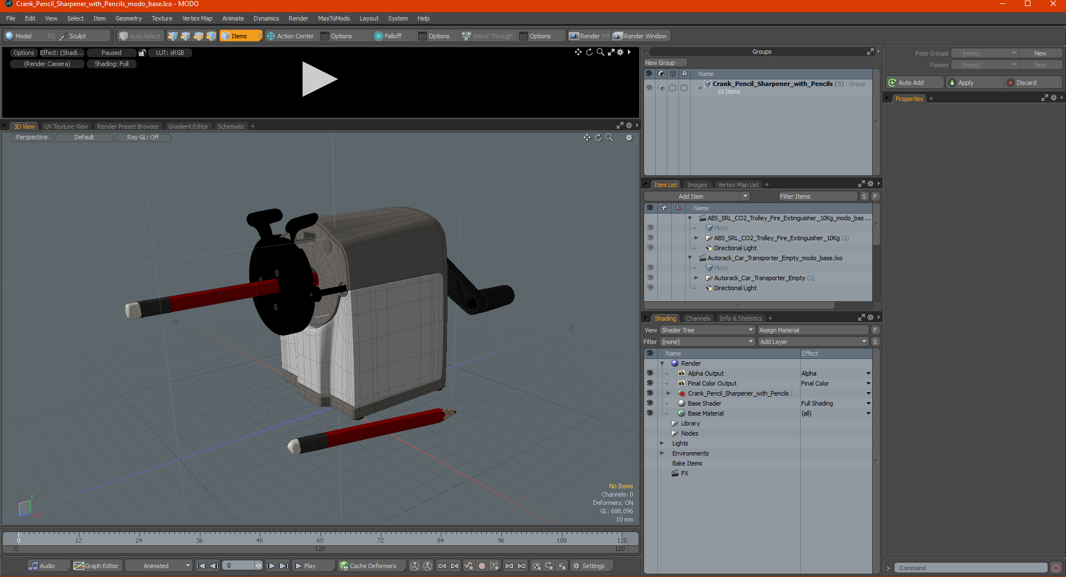Select the Sculpt tool
Image resolution: width=1066 pixels, height=577 pixels.
[78, 36]
